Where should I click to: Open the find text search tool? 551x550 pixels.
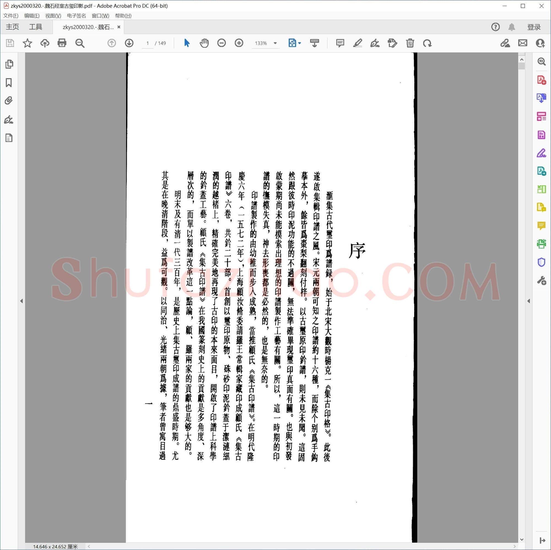[x=80, y=43]
